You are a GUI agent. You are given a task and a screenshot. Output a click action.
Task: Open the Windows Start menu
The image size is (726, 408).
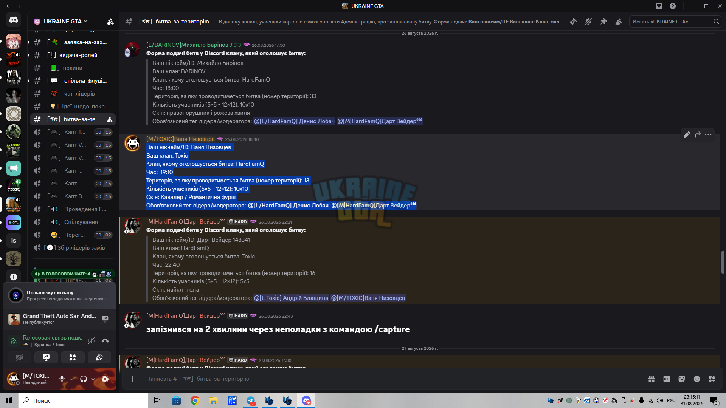click(x=9, y=400)
